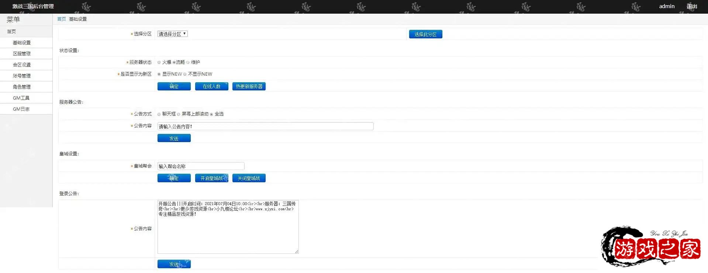Viewport: 708px width, 273px height.
Task: Open the 请选择分区 dropdown
Action: pyautogui.click(x=172, y=34)
